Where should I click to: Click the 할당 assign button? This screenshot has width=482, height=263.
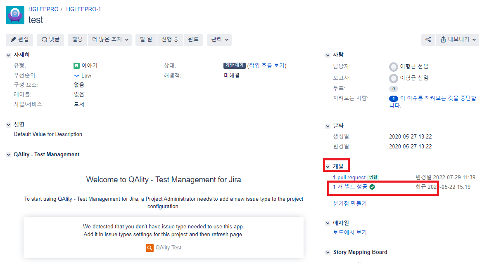coord(78,40)
